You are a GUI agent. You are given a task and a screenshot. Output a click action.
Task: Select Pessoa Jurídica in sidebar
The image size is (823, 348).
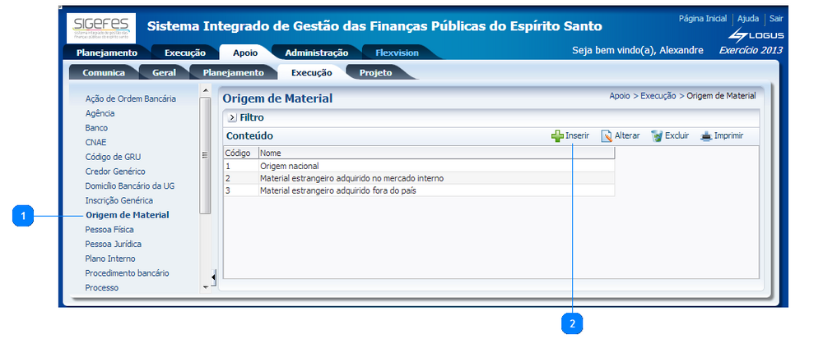114,245
